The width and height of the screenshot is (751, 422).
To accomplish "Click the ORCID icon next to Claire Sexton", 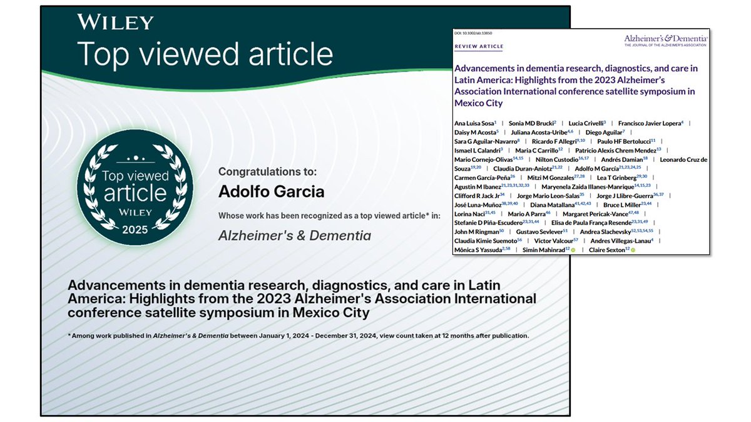I will click(x=633, y=250).
